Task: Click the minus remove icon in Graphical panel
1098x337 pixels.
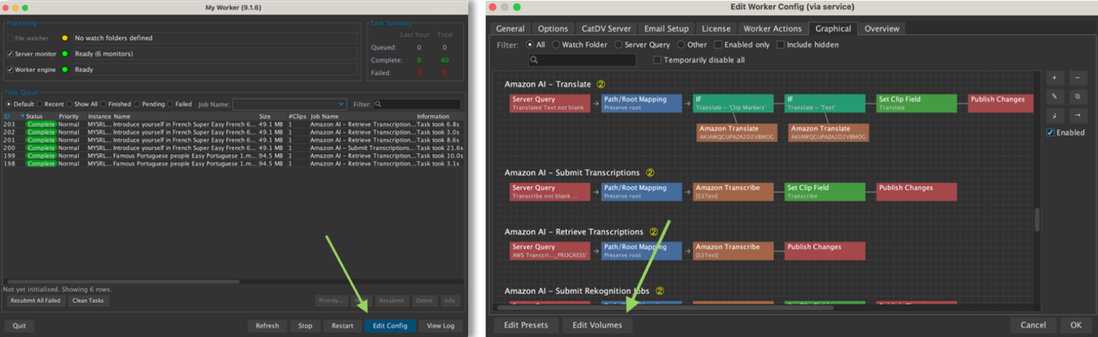Action: (x=1077, y=78)
